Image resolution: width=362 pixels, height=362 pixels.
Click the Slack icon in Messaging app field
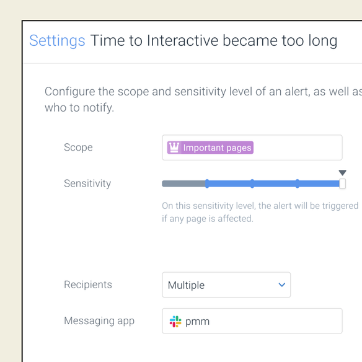[175, 321]
